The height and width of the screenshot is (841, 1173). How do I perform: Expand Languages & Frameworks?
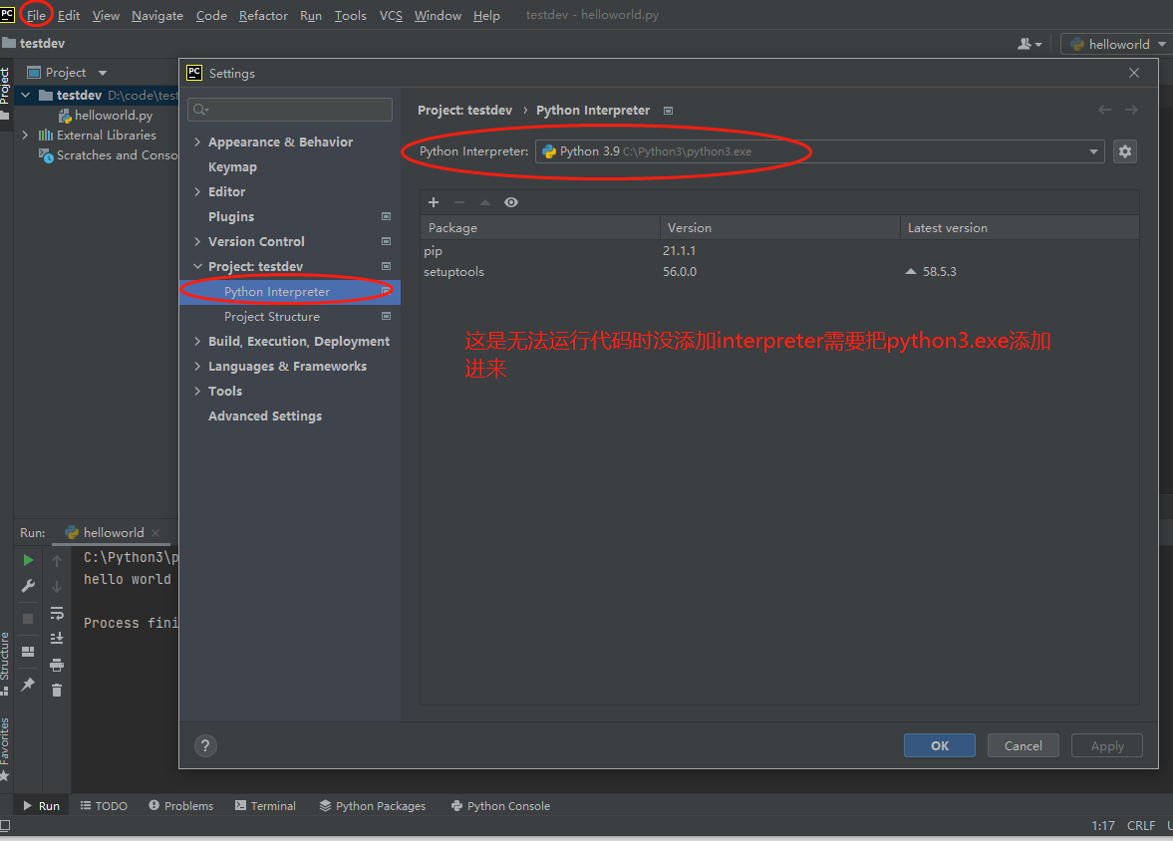click(x=197, y=366)
